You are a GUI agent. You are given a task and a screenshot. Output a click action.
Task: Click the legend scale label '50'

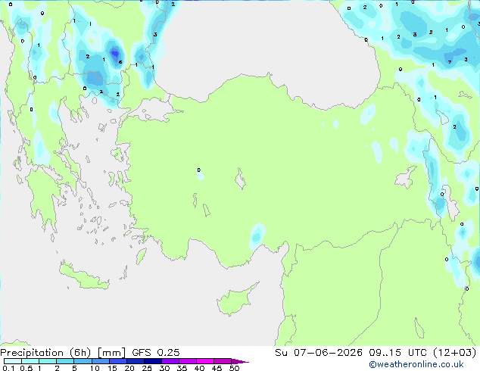point(234,368)
